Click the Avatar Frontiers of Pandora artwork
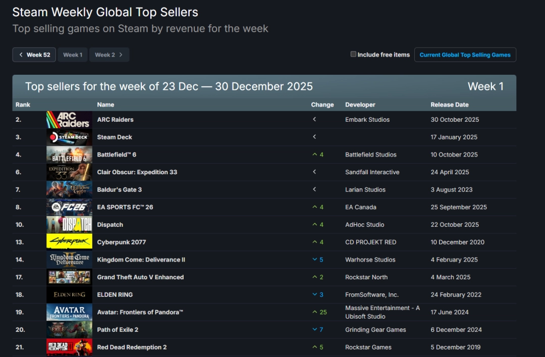This screenshot has height=357, width=545. 69,312
